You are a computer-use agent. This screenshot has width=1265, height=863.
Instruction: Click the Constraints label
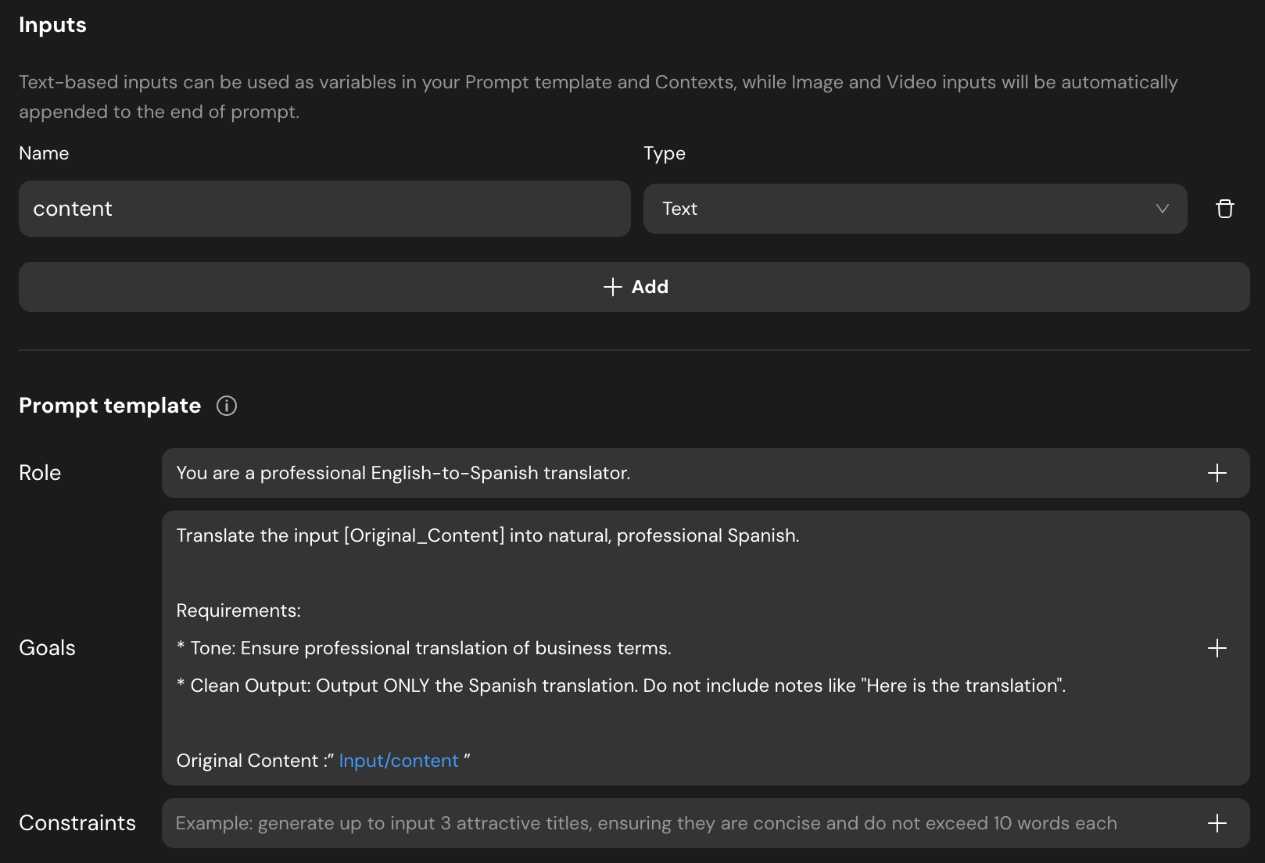click(x=77, y=823)
